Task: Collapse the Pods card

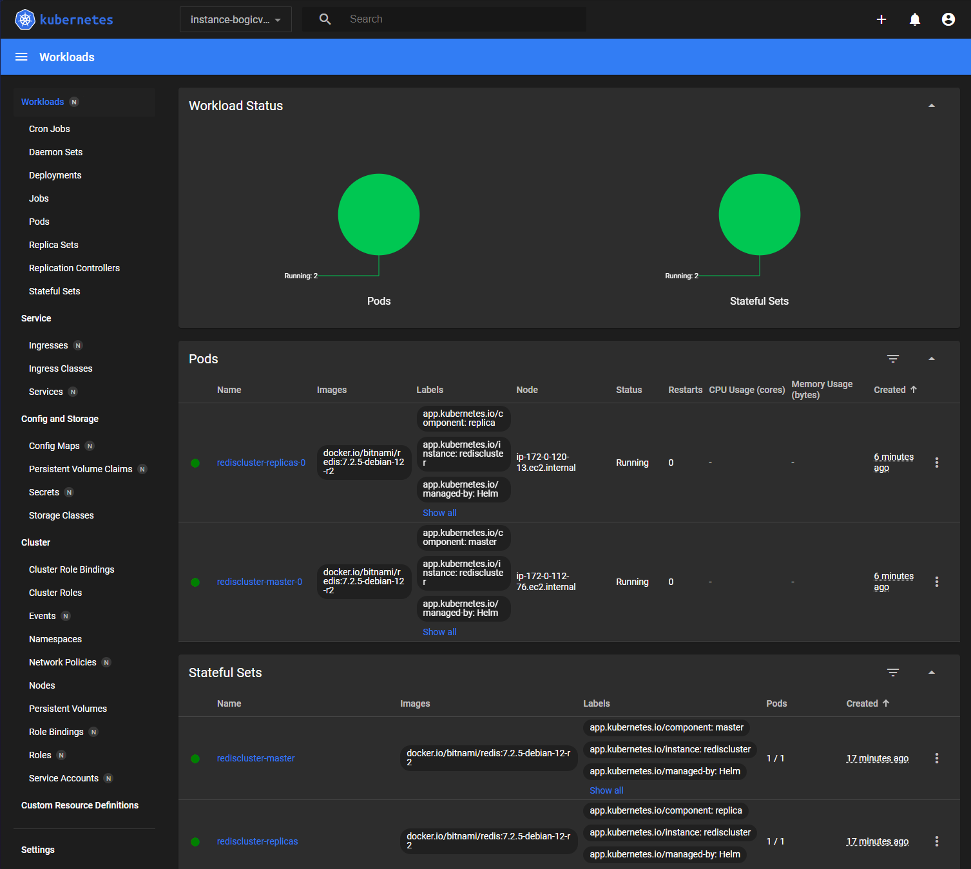Action: coord(932,359)
